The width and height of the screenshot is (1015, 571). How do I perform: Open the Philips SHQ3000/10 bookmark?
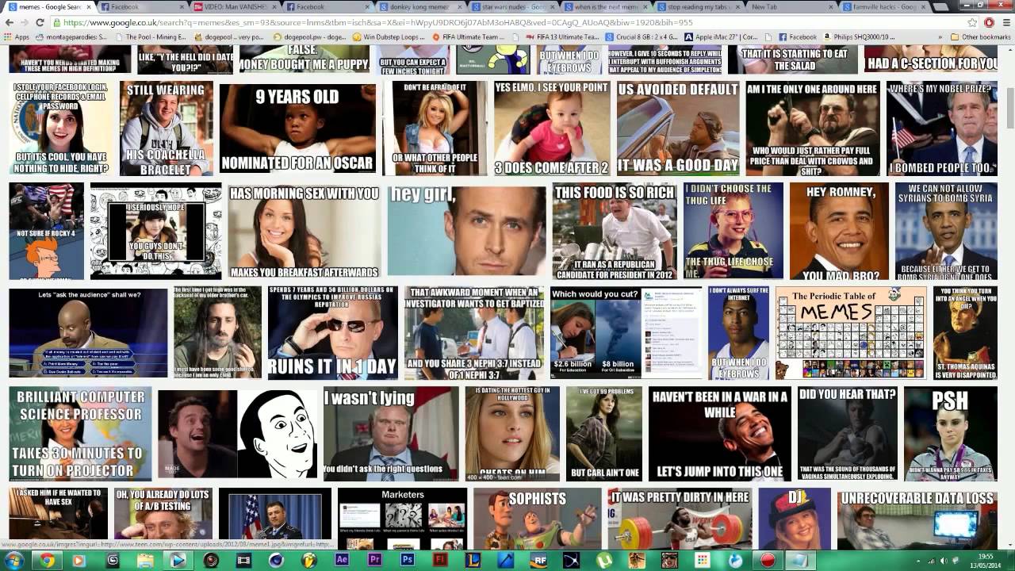(860, 36)
